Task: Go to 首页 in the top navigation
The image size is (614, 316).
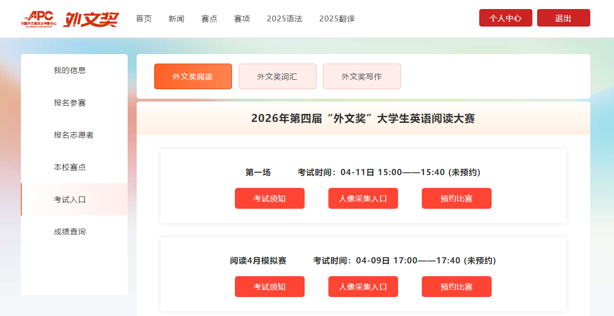Action: click(144, 19)
